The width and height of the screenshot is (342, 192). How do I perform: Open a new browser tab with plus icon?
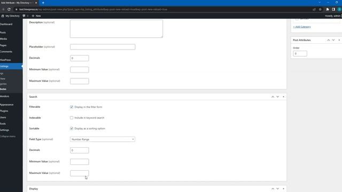43,3
